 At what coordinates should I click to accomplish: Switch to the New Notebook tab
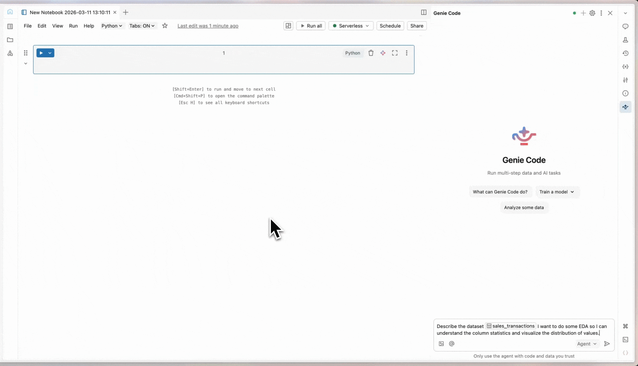(x=68, y=12)
